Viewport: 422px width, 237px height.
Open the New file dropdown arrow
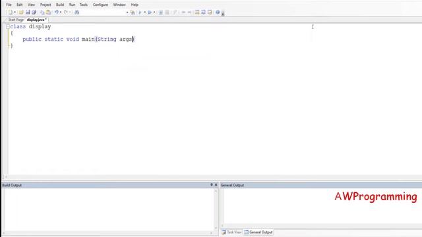pyautogui.click(x=15, y=13)
